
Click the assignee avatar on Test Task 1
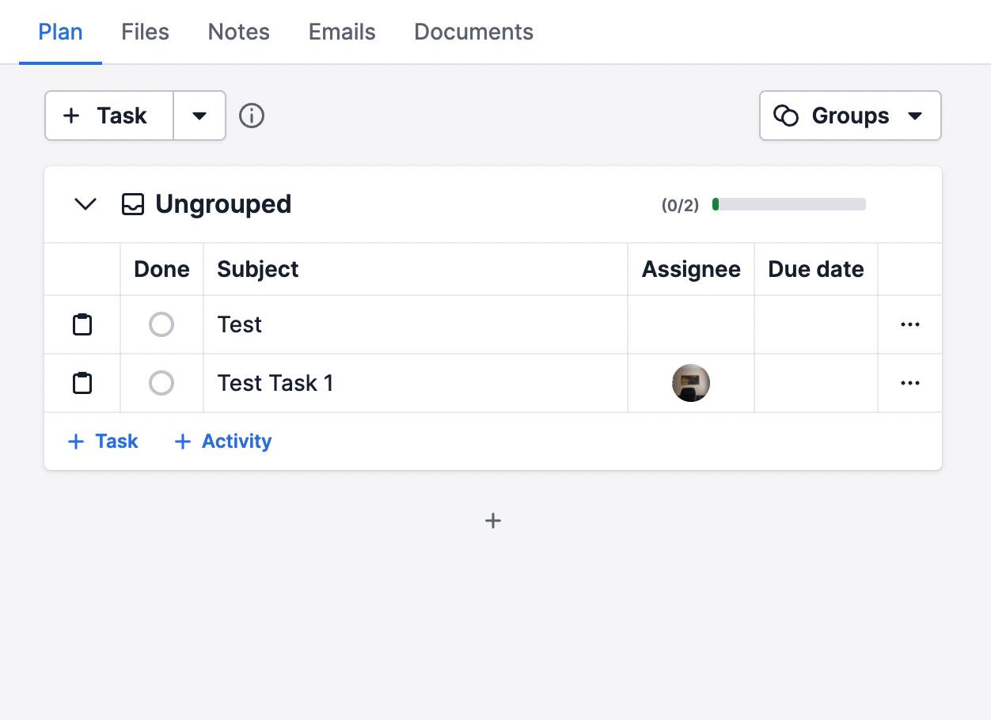[690, 383]
